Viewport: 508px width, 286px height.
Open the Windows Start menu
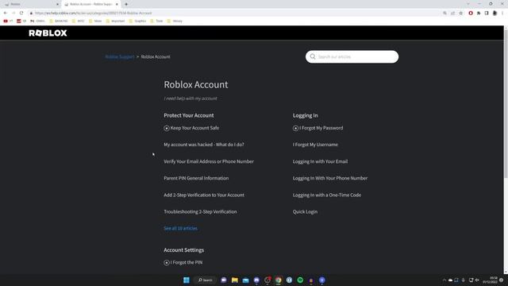(187, 280)
